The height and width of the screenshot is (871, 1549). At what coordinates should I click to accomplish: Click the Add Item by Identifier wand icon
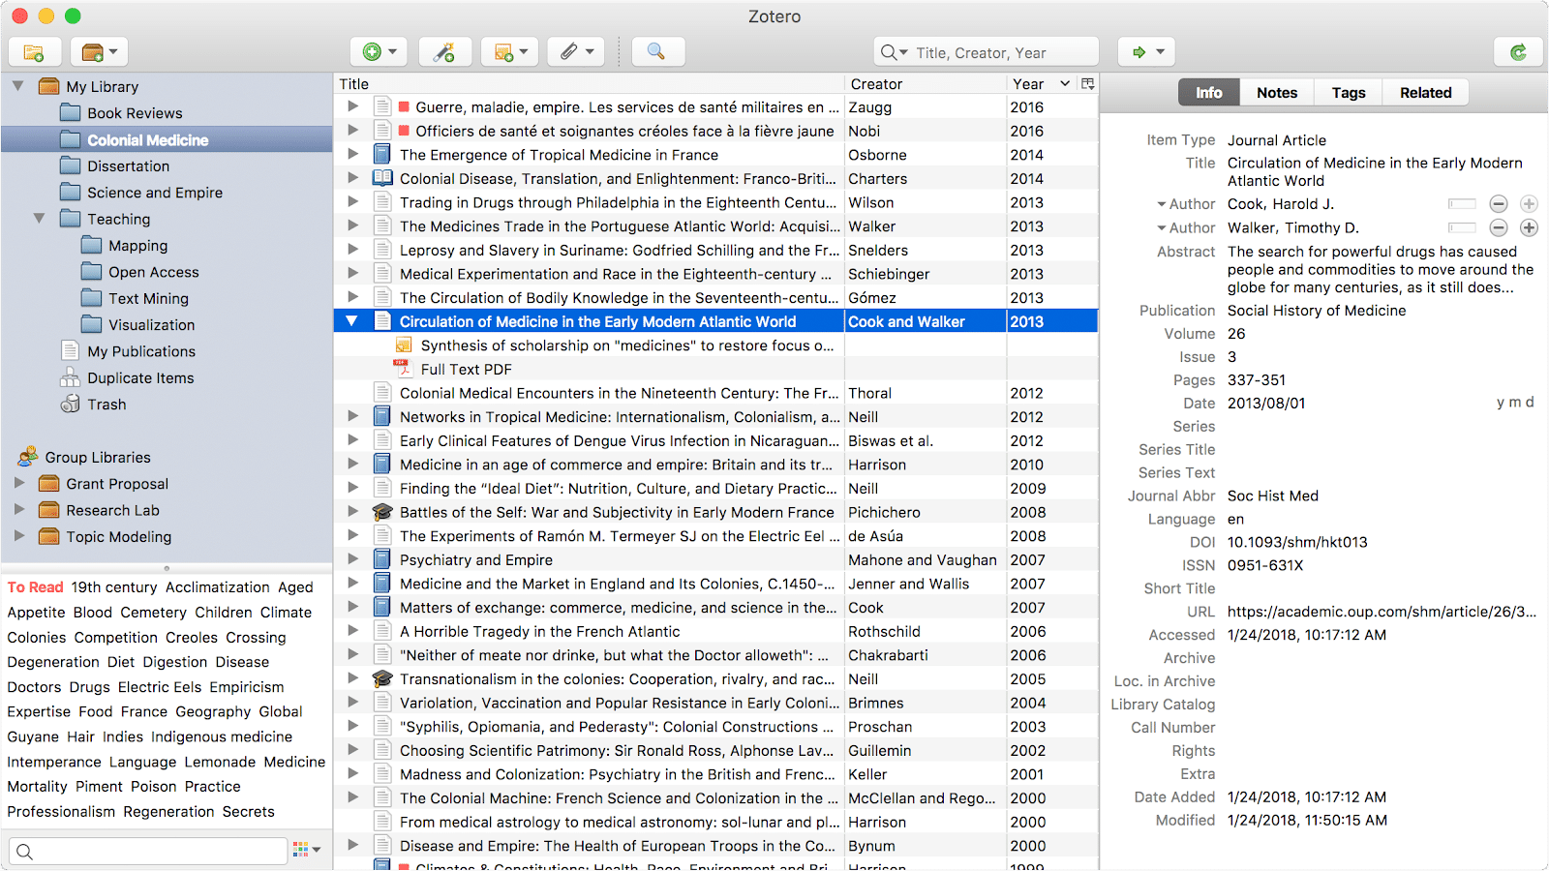pos(444,52)
